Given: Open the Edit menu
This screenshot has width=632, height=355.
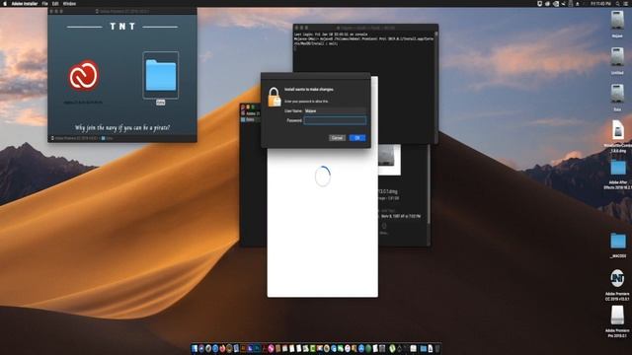Looking at the screenshot, I should tap(55, 4).
